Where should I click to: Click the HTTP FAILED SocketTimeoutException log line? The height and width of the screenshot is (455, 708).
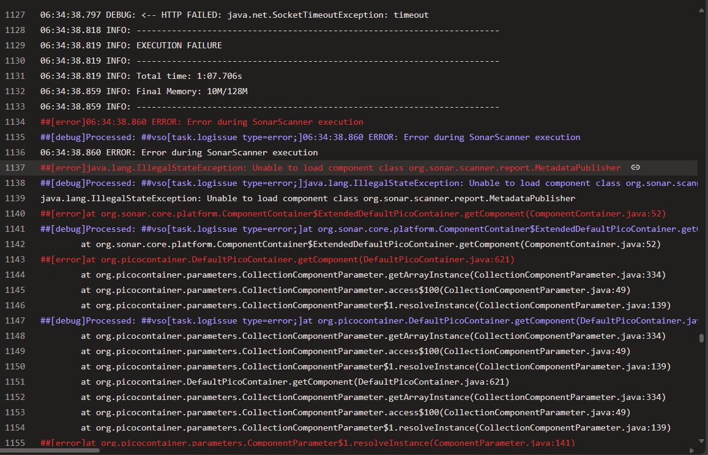click(x=234, y=15)
